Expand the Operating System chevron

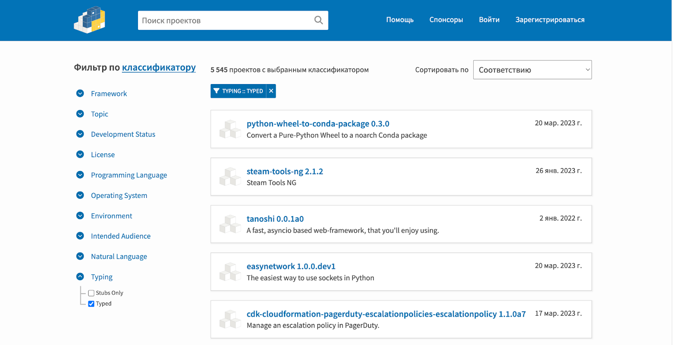(x=80, y=195)
